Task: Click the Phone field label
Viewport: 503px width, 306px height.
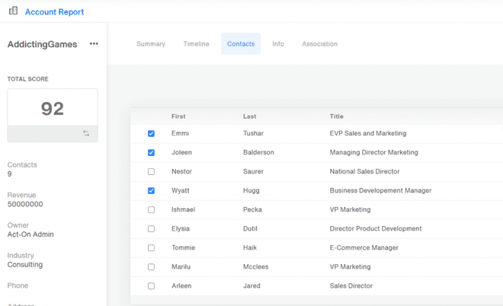Action: pyautogui.click(x=18, y=286)
